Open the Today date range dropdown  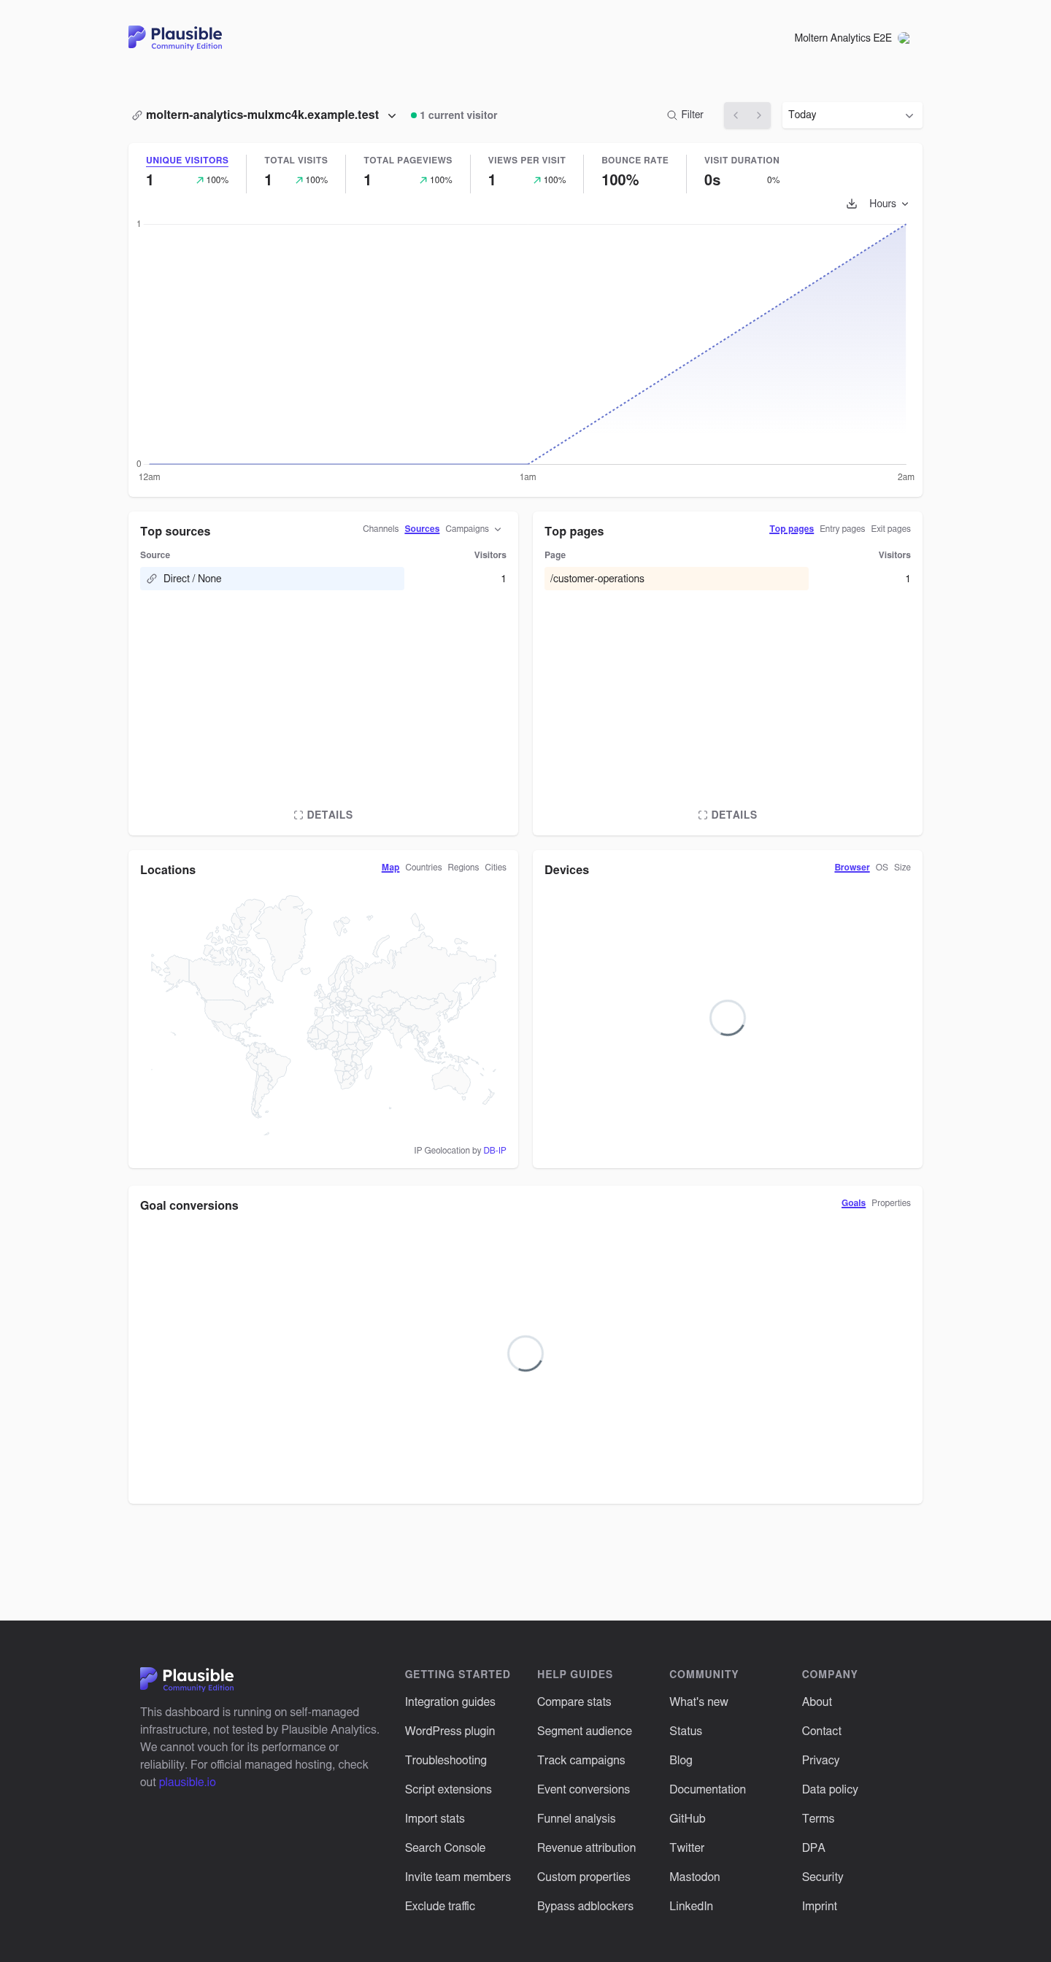point(851,115)
